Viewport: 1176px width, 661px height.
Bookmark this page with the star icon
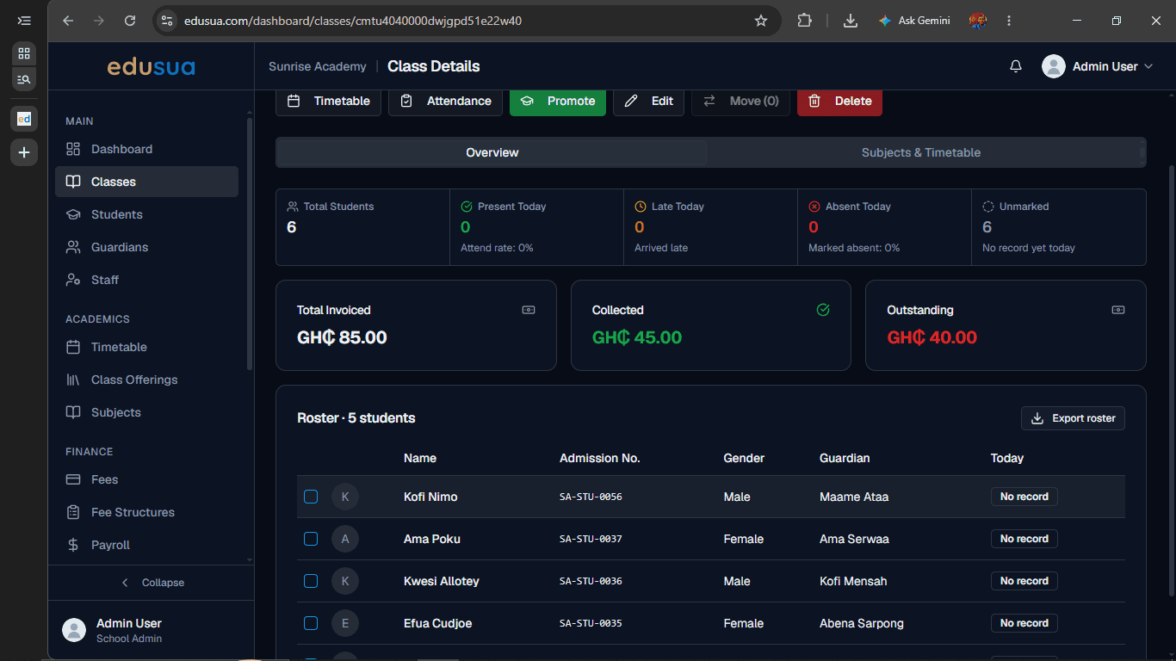(761, 21)
